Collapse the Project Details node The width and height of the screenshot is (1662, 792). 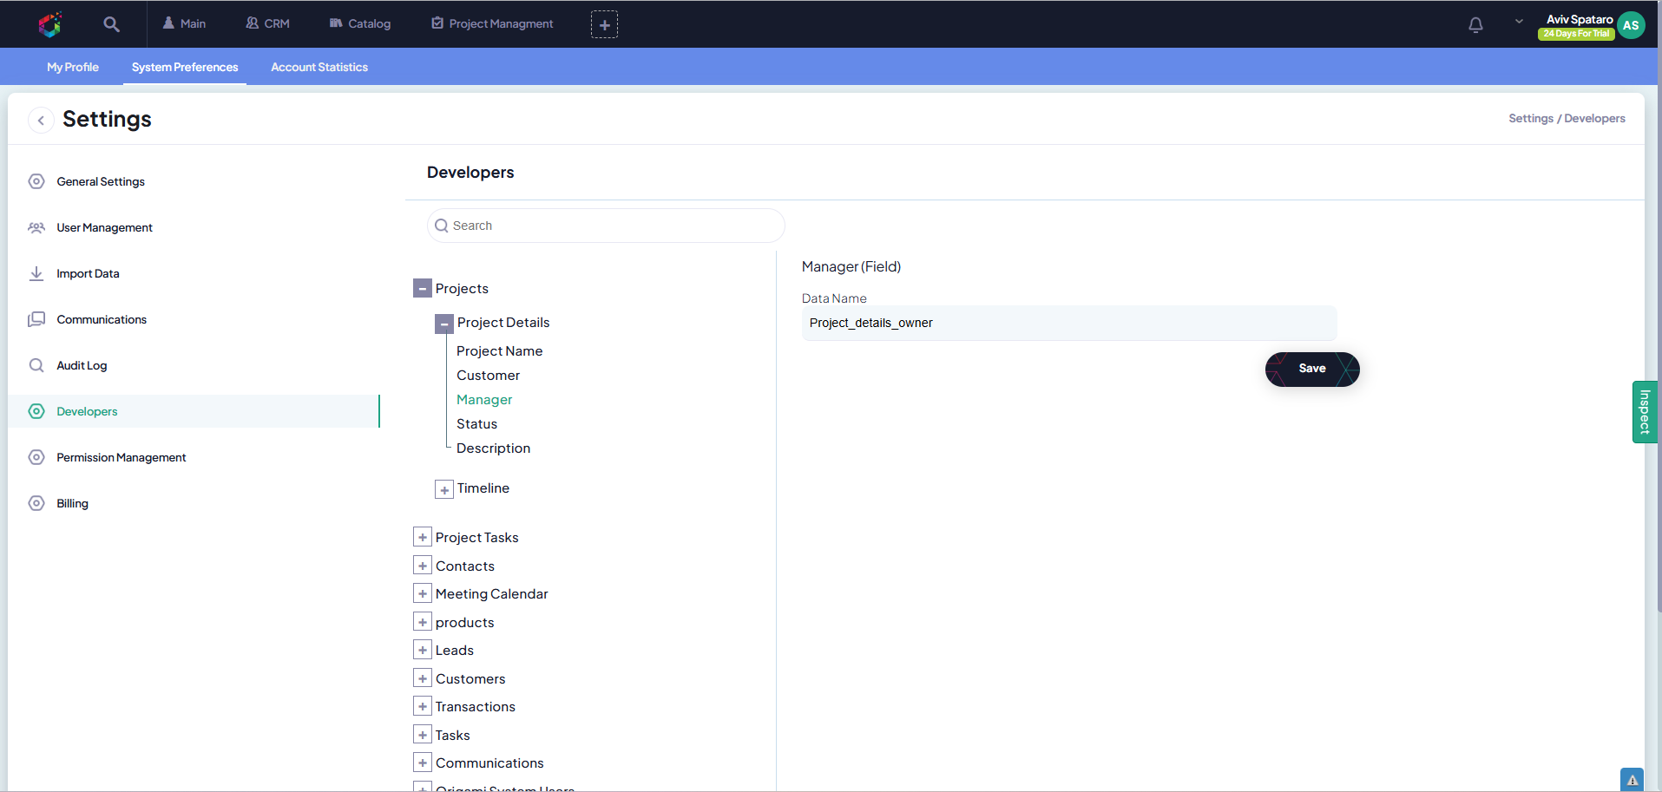click(x=444, y=324)
